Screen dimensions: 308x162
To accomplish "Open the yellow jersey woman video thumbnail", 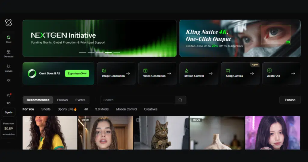I will click(50, 133).
